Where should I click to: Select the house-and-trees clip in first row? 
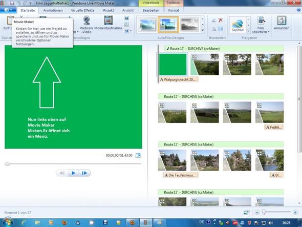pyautogui.click(x=237, y=64)
